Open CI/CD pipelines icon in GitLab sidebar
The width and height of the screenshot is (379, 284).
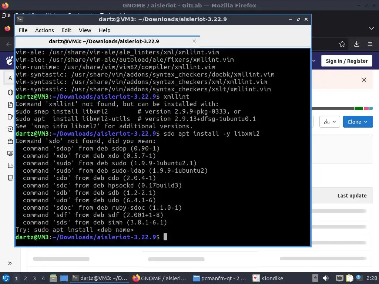click(x=10, y=129)
